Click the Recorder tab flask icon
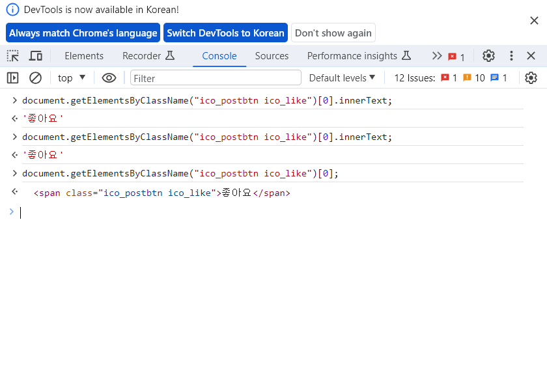 [x=170, y=55]
